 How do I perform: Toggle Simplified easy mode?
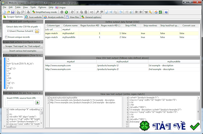[x=44, y=12]
